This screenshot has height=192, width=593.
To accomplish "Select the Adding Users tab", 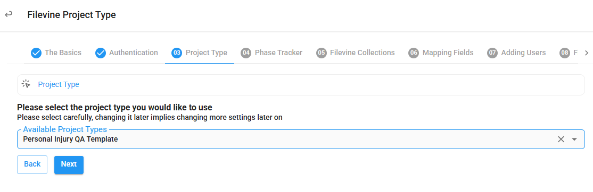I will pyautogui.click(x=516, y=53).
